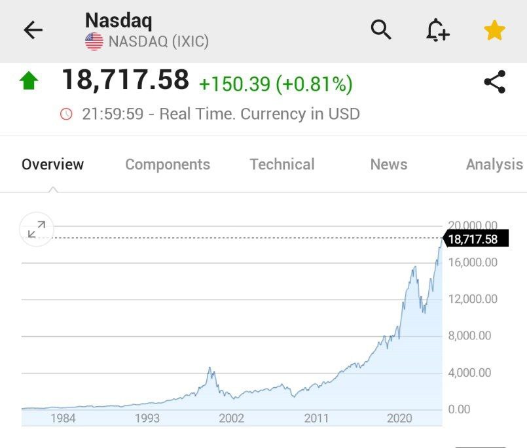
Task: Share the Nasdaq quote via share icon
Action: point(494,82)
